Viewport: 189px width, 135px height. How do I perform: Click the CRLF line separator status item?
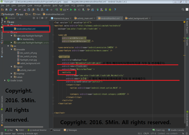(x=146, y=133)
